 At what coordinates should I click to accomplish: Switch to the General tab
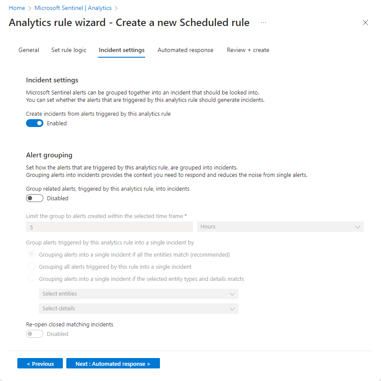click(x=29, y=50)
